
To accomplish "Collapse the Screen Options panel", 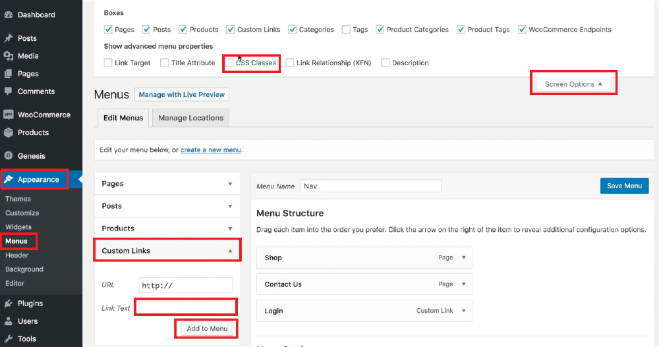I will (x=573, y=84).
